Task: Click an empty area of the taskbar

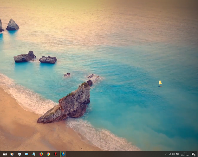Action: click(113, 154)
